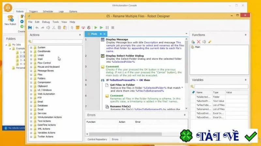This screenshot has height=146, width=261.
Task: Click the braces variables icon in toolbar
Action: tap(72, 27)
